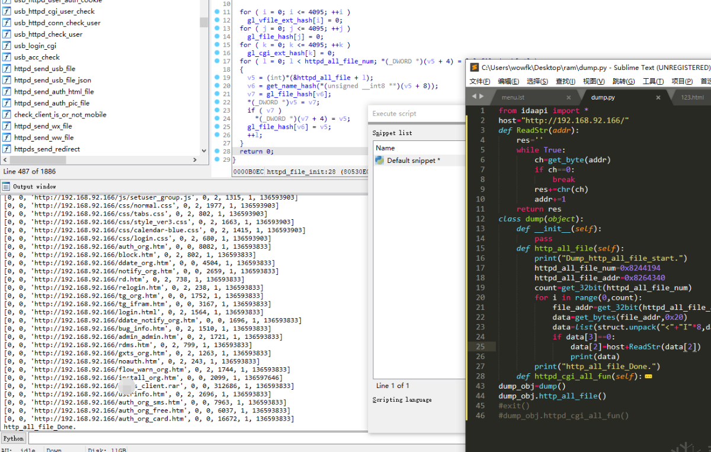Click the function icon beside usb_acc_check
The height and width of the screenshot is (452, 711).
pos(7,57)
